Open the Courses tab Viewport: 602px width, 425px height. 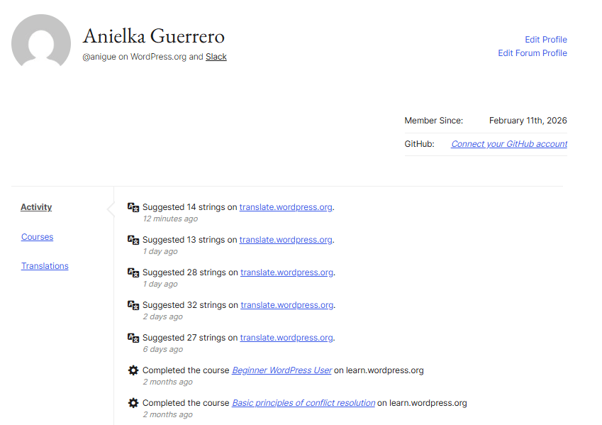coord(37,237)
